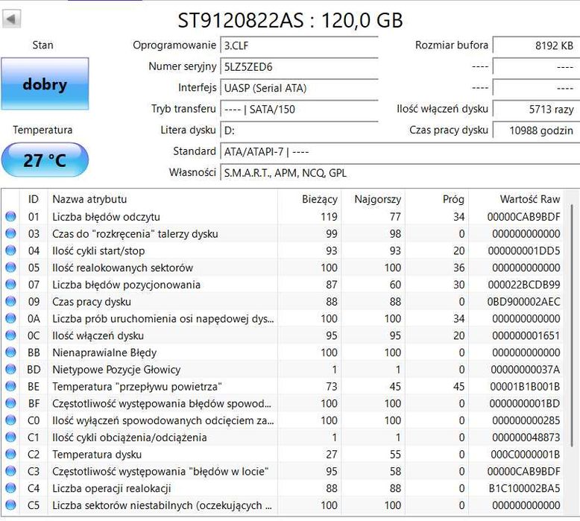The image size is (580, 521).
Task: Select status dot for attribute 05
Action: tap(10, 268)
